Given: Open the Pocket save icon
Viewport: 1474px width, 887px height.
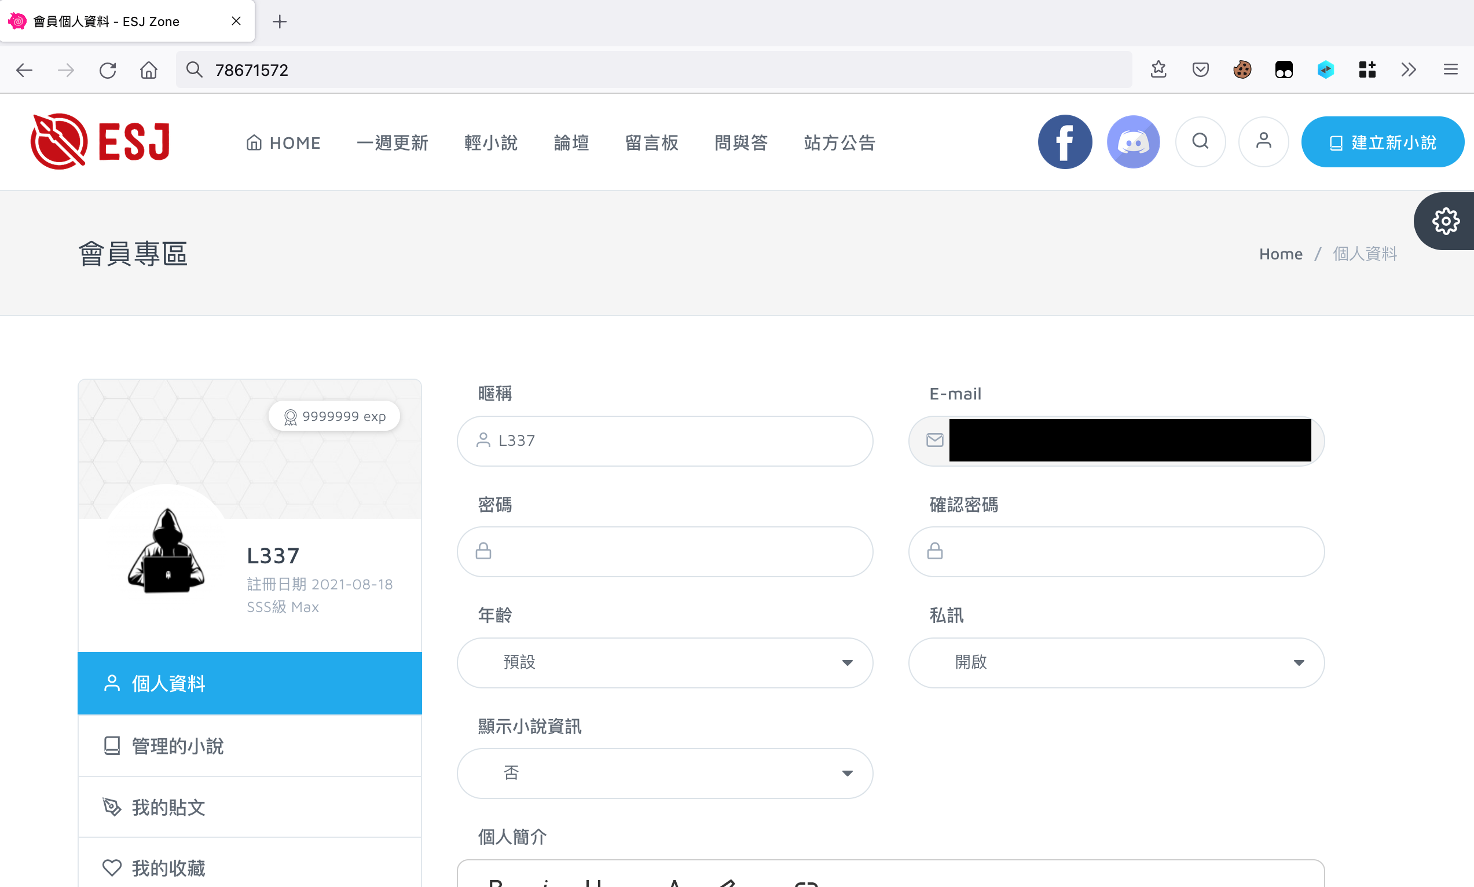Looking at the screenshot, I should pyautogui.click(x=1200, y=69).
